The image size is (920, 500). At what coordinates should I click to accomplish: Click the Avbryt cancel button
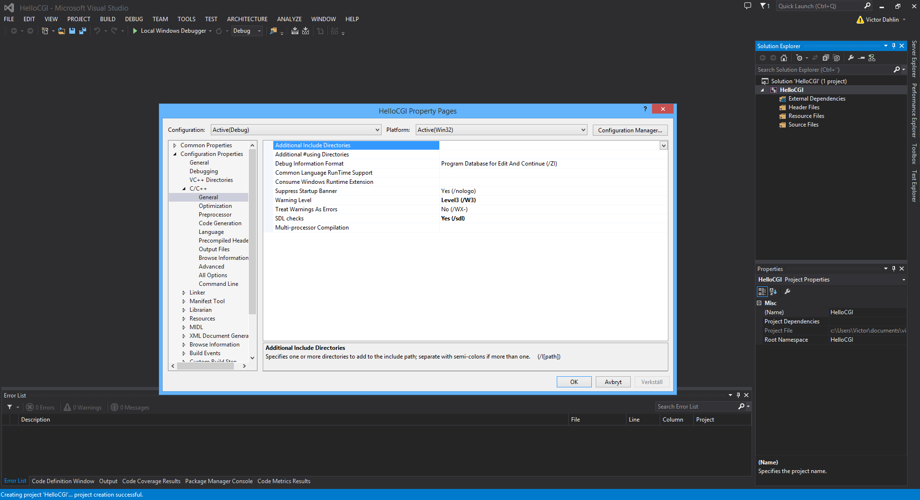coord(613,382)
